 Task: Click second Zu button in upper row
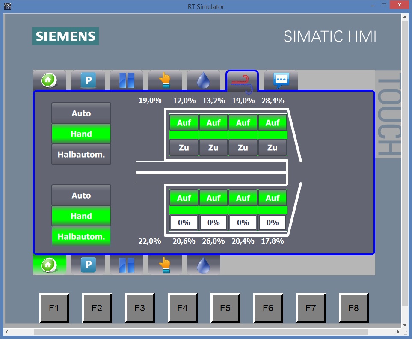pos(213,147)
